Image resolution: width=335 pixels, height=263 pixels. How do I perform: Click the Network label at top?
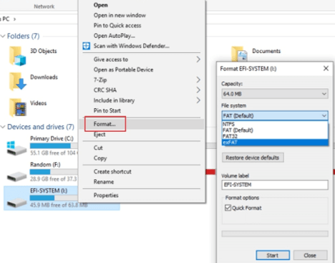point(44,6)
